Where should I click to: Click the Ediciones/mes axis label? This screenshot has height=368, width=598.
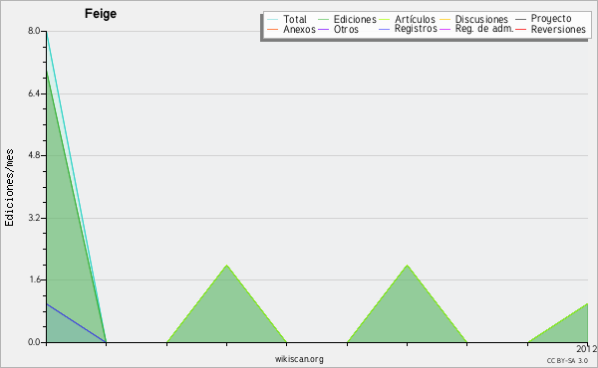(9, 188)
